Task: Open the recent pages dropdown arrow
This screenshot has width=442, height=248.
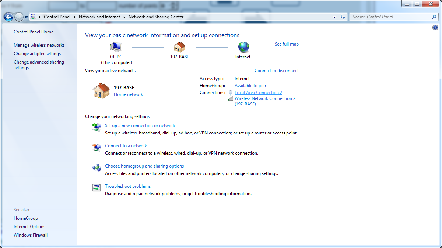Action: (x=26, y=17)
